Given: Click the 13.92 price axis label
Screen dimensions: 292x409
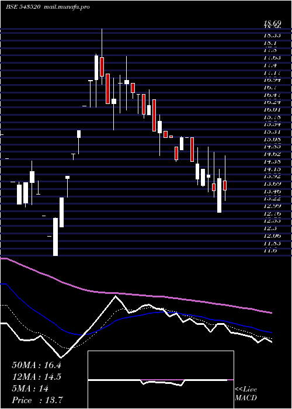Looking at the screenshot, I should click(x=272, y=176).
